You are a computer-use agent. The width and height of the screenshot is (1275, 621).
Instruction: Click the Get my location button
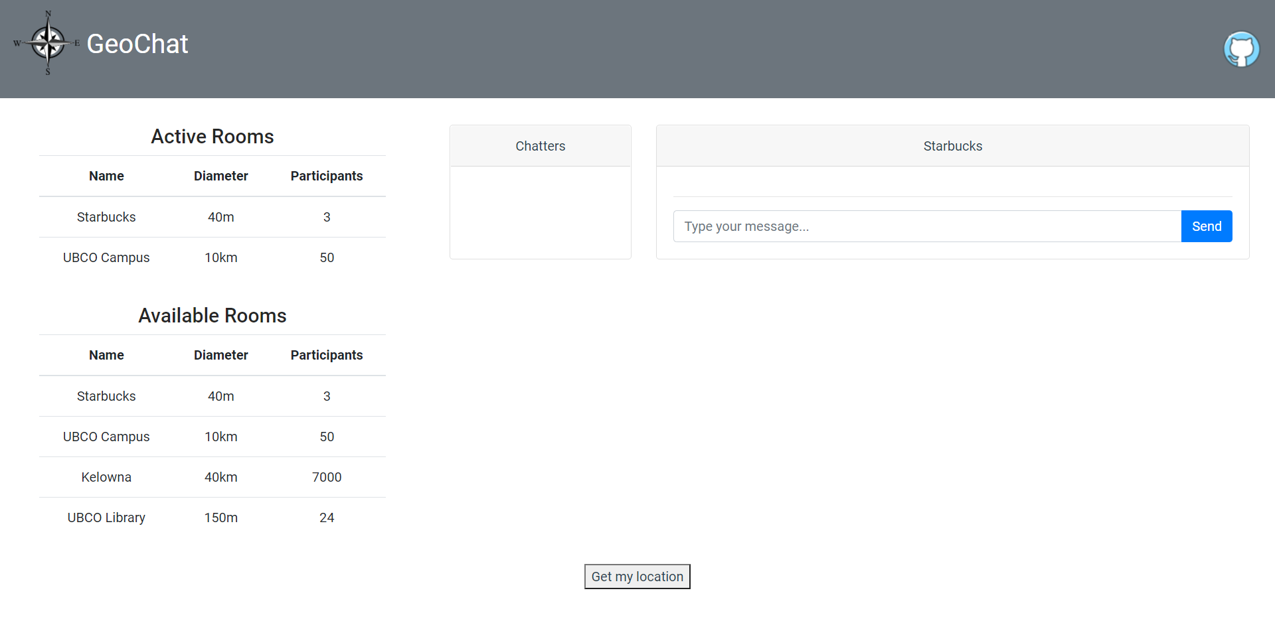point(637,577)
